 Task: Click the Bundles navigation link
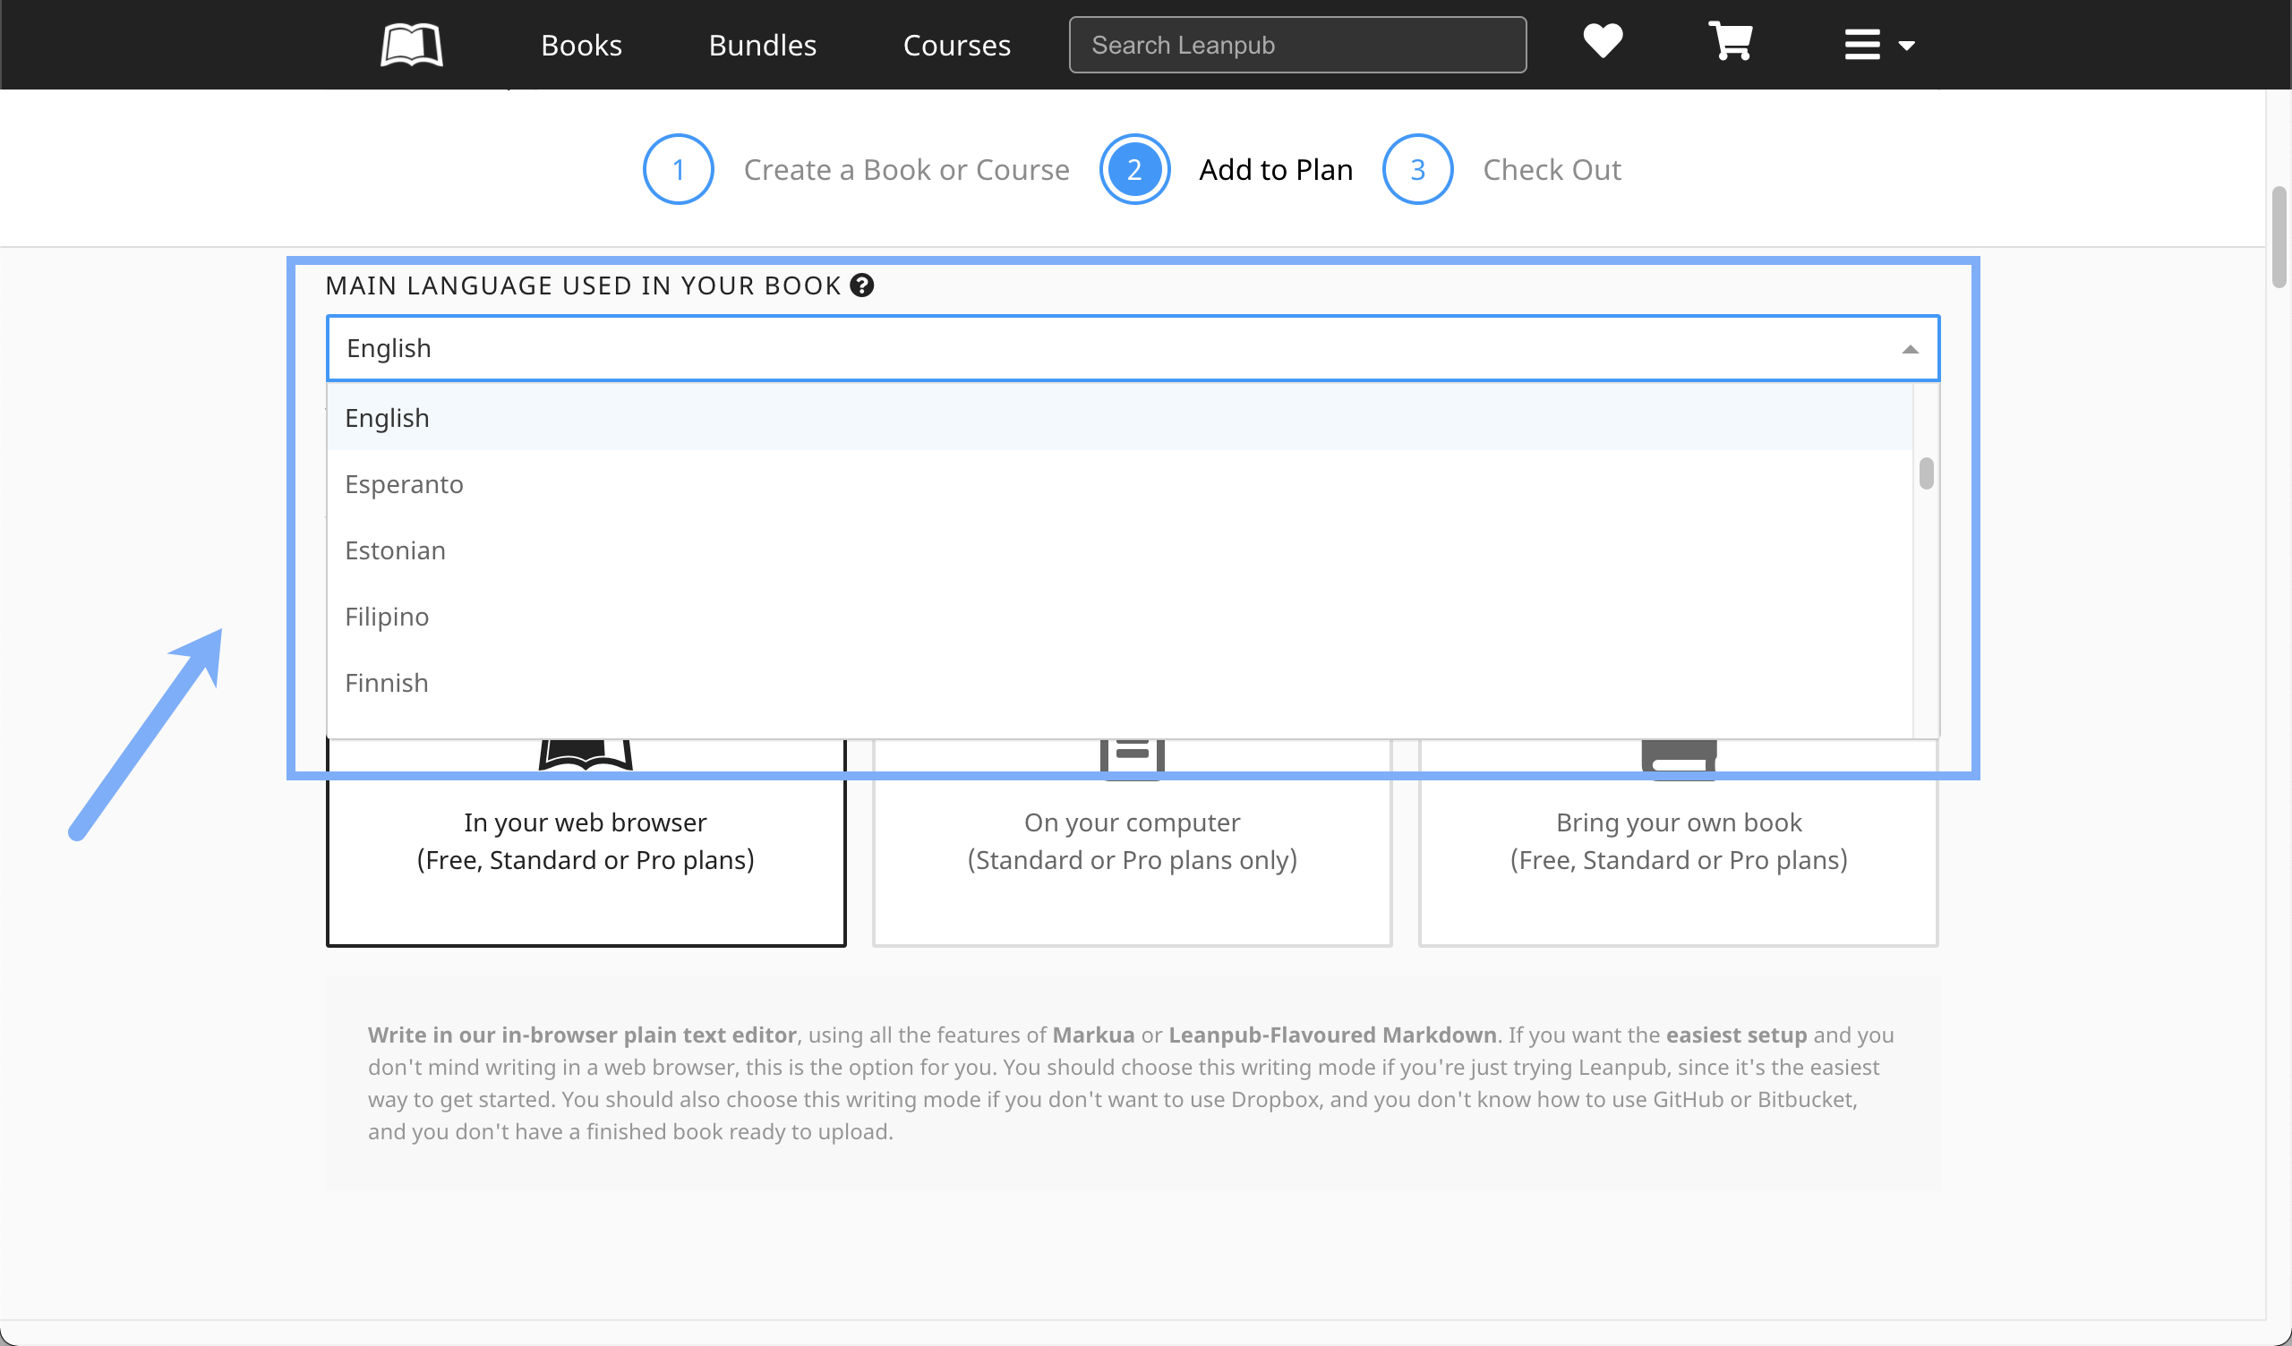(x=762, y=45)
